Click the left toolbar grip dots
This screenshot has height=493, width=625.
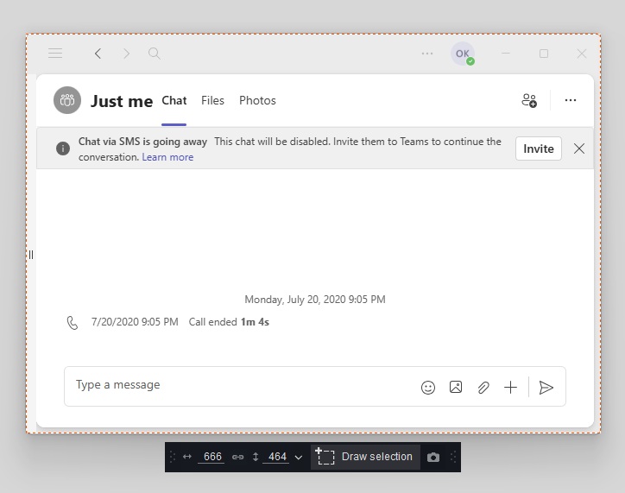tap(173, 457)
